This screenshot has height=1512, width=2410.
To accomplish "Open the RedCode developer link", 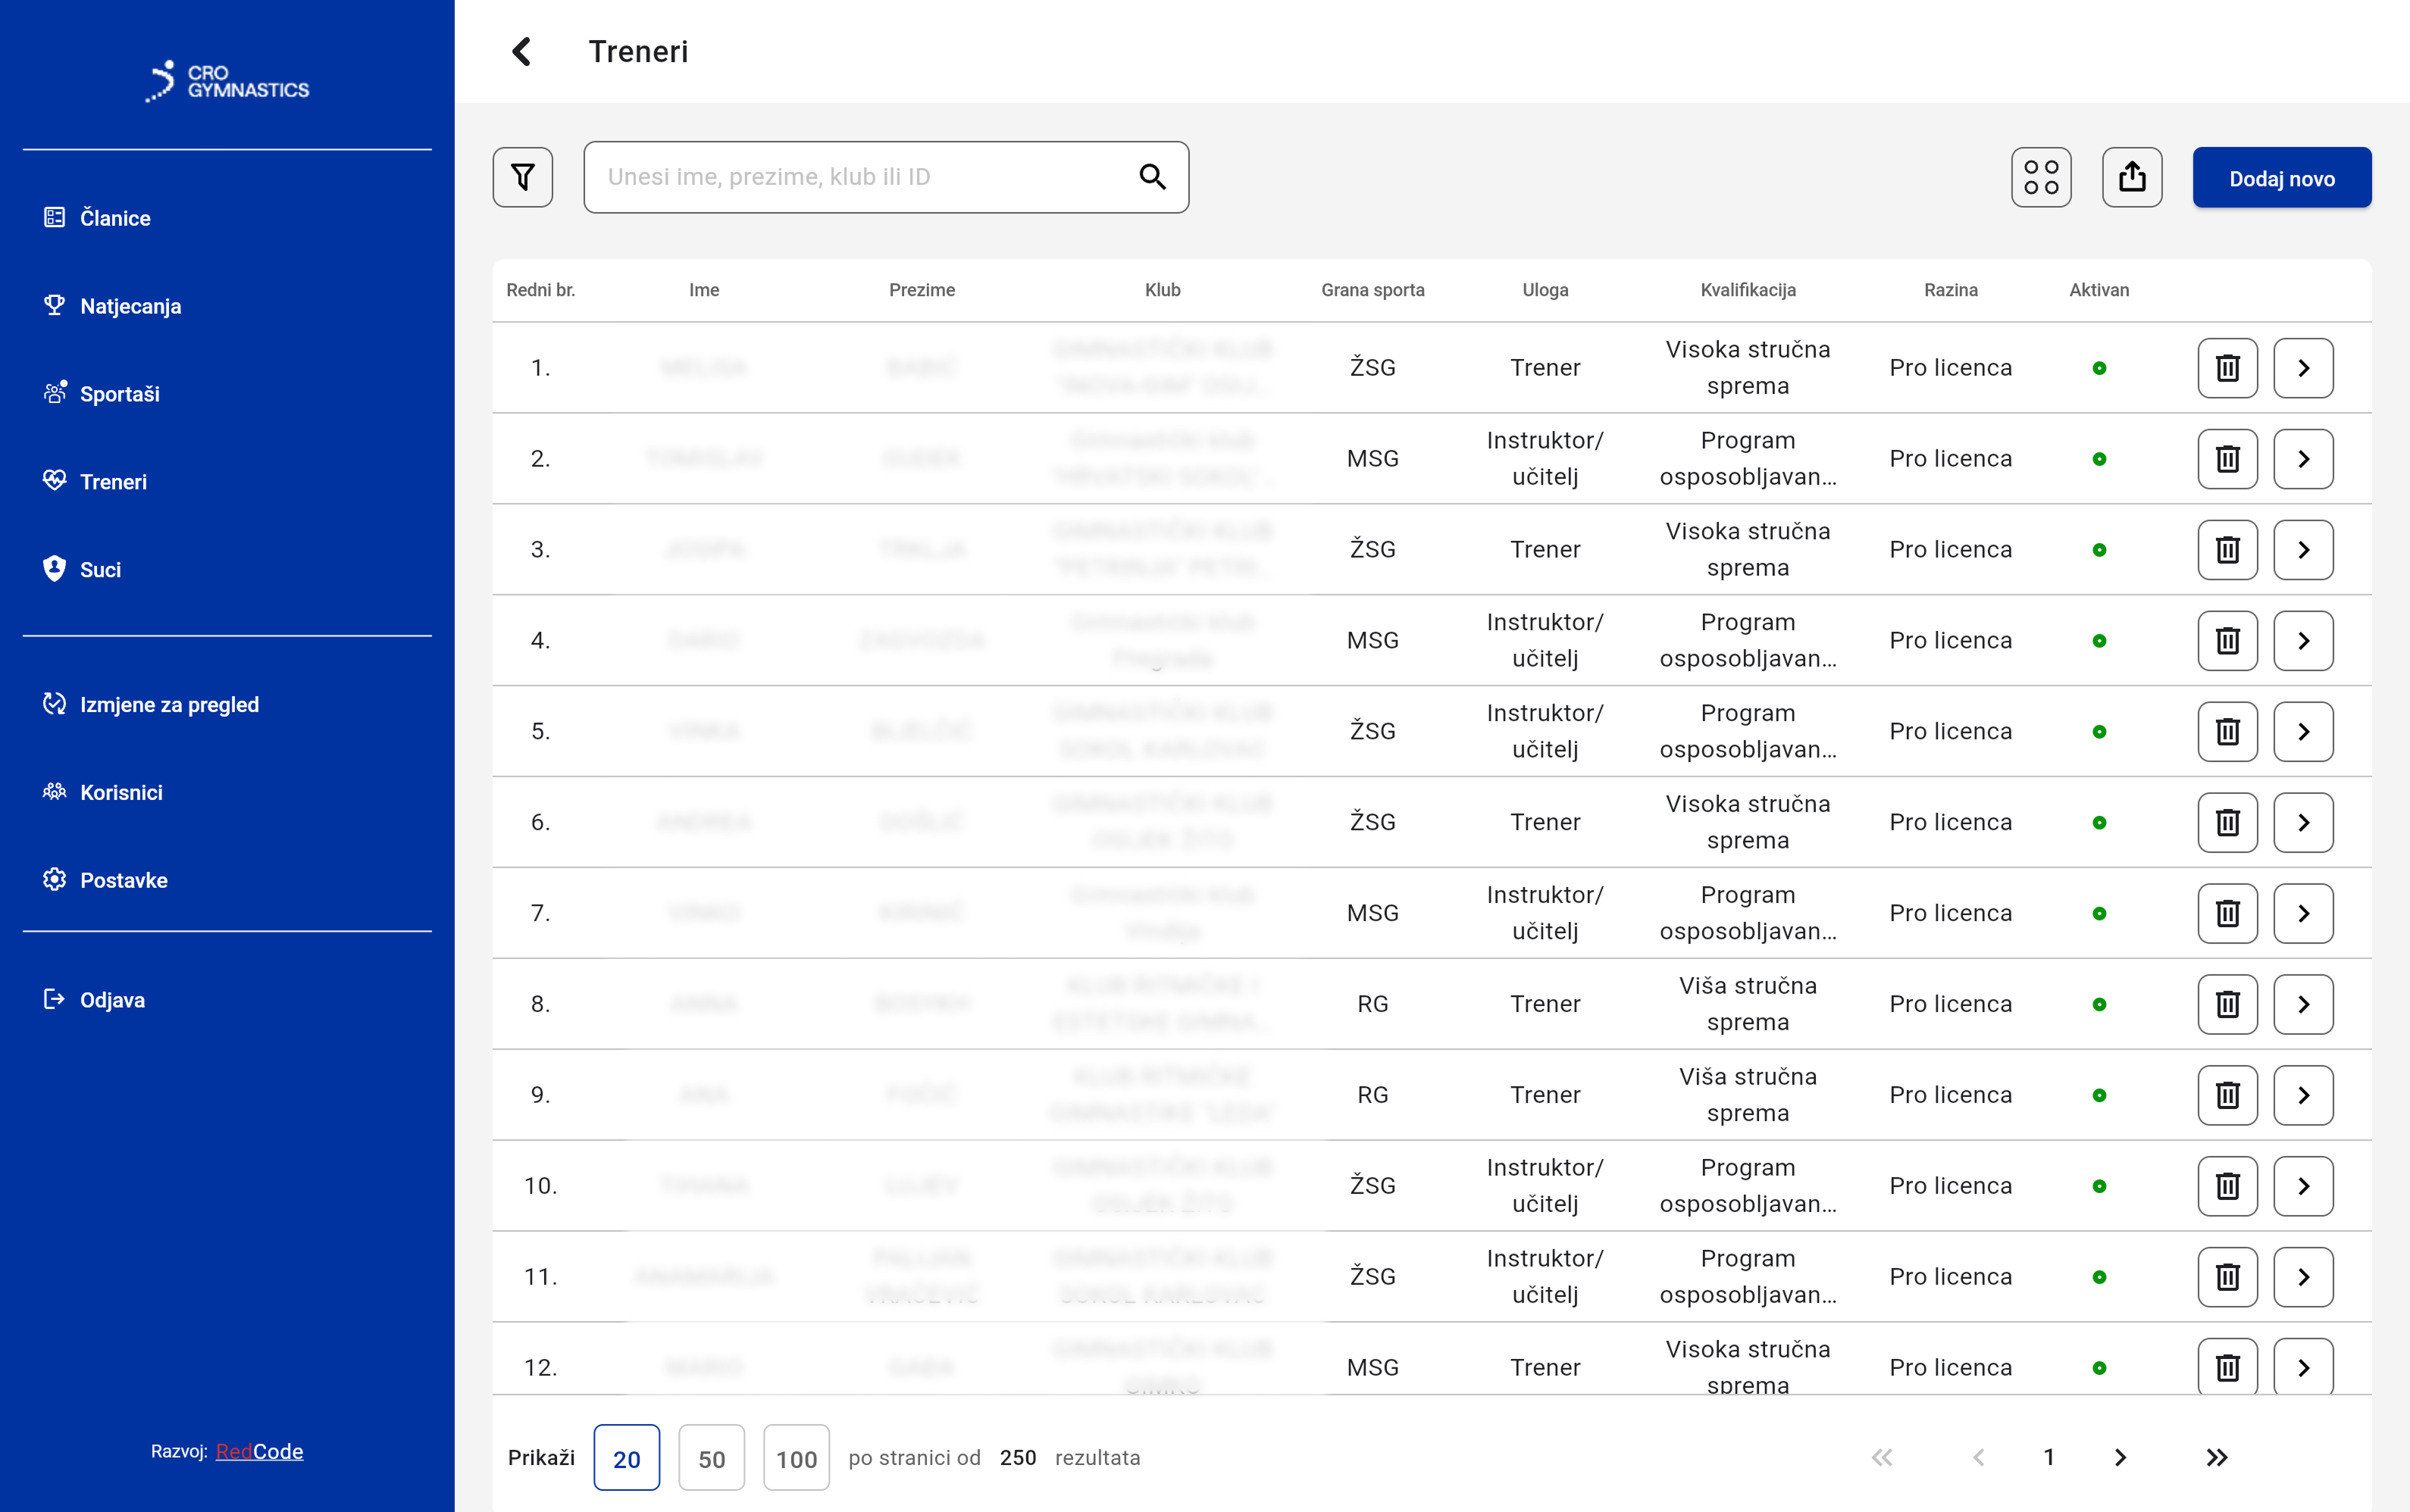I will pyautogui.click(x=259, y=1451).
